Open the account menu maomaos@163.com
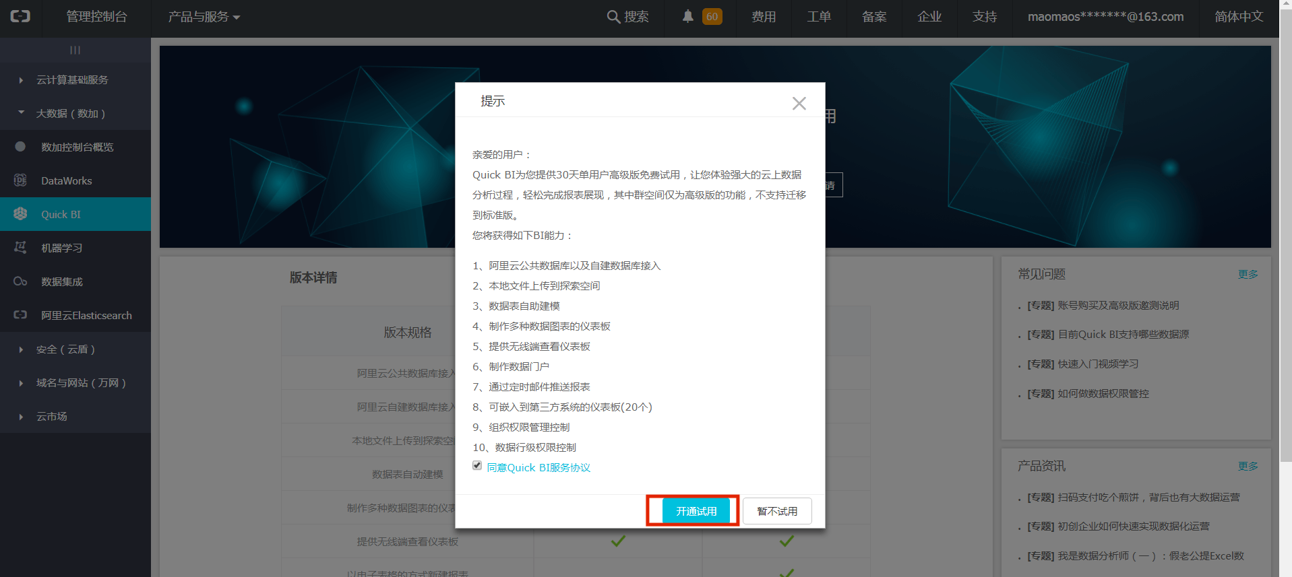 (1105, 17)
